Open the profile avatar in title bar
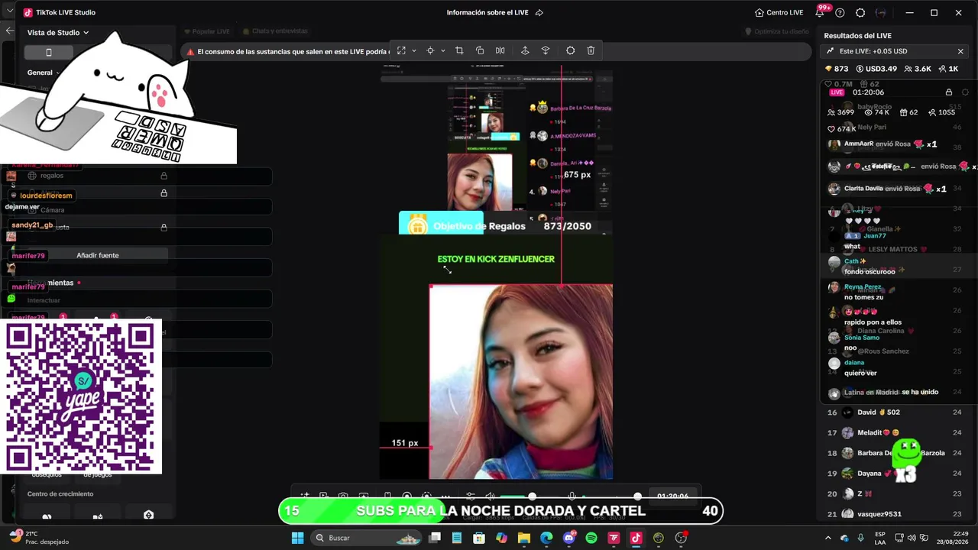This screenshot has height=550, width=978. click(x=882, y=13)
